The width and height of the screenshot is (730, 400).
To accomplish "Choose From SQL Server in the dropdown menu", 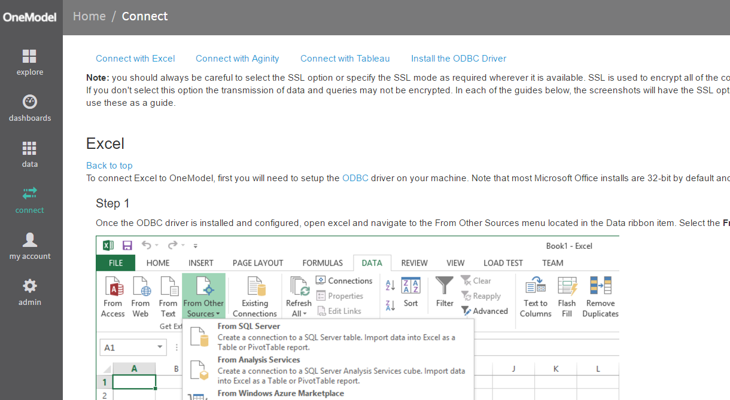I will [x=328, y=337].
